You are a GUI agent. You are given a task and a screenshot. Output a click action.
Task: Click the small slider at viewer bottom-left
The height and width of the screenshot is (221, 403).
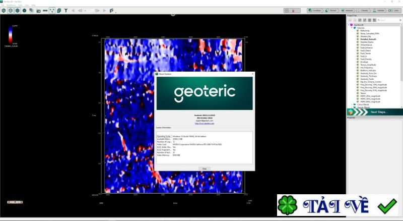[15, 202]
